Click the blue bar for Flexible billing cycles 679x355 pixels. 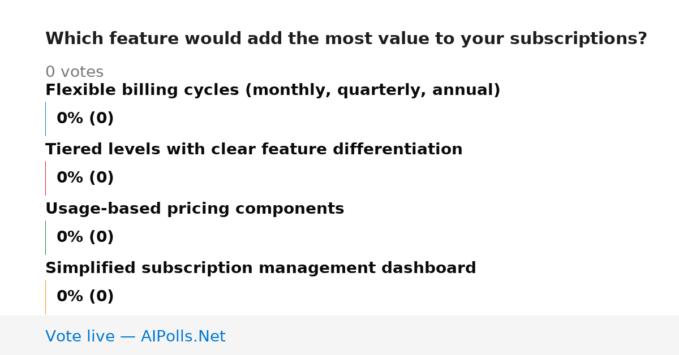(46, 119)
